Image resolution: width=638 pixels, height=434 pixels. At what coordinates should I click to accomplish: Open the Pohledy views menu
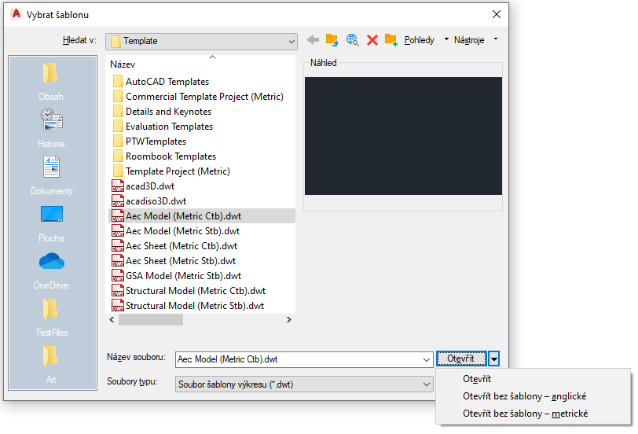[427, 40]
